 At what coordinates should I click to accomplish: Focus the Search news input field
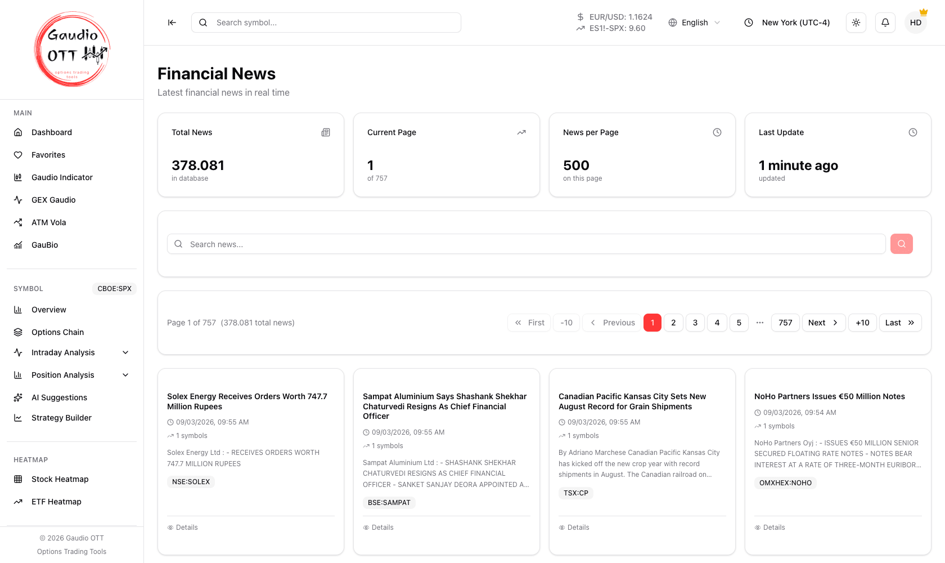(526, 244)
